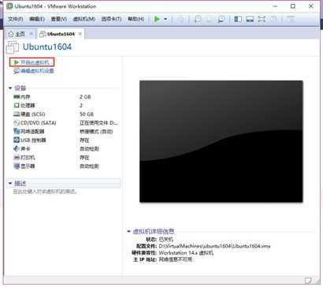Click the description text input field
This screenshot has height=287, width=323.
(63, 192)
